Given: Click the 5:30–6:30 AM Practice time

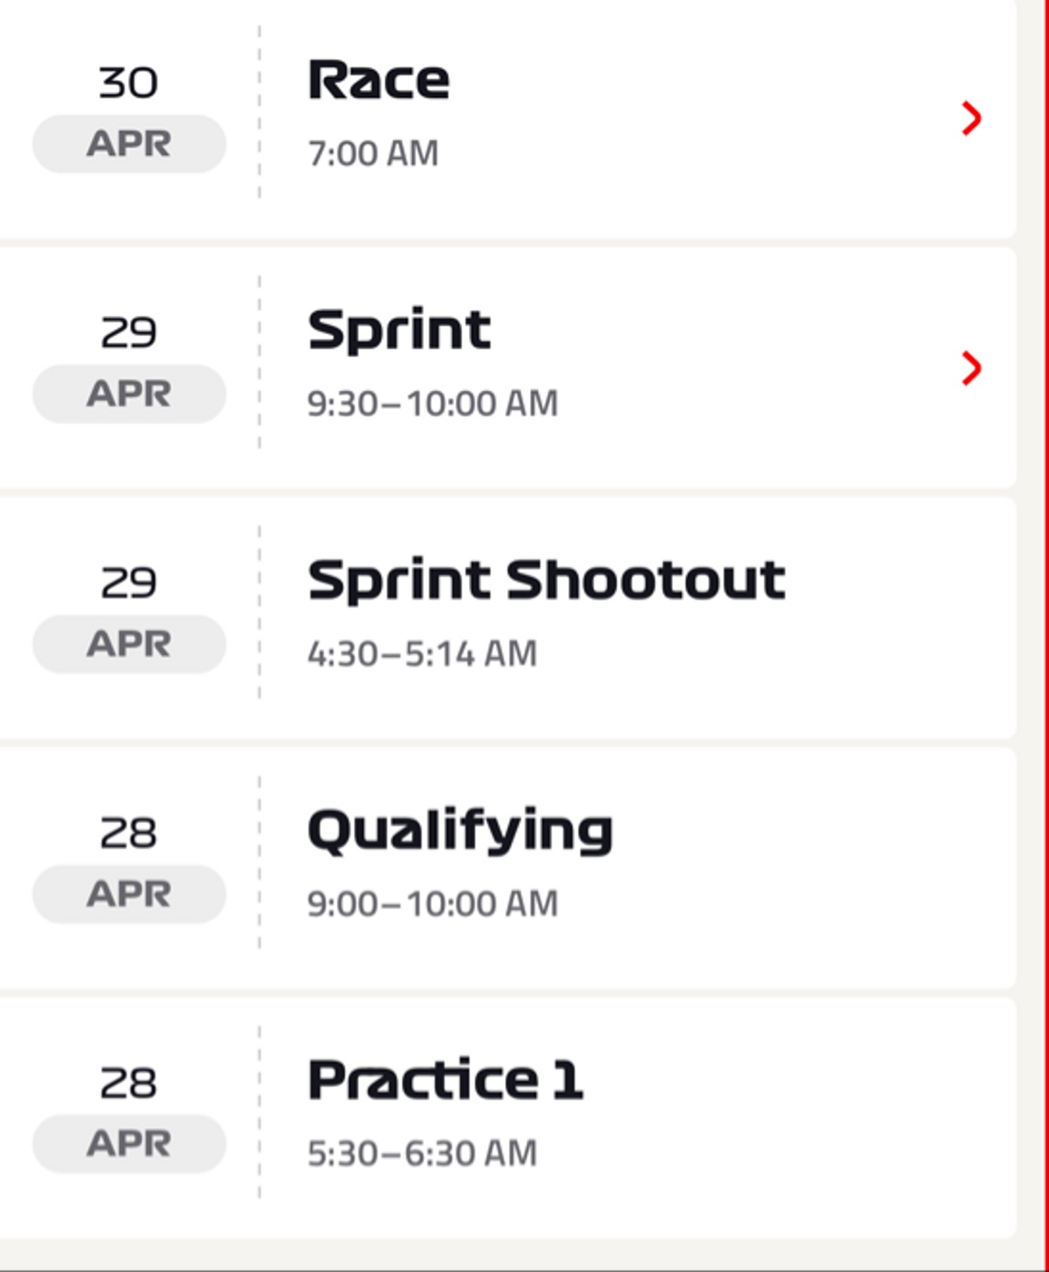Looking at the screenshot, I should [x=422, y=1153].
